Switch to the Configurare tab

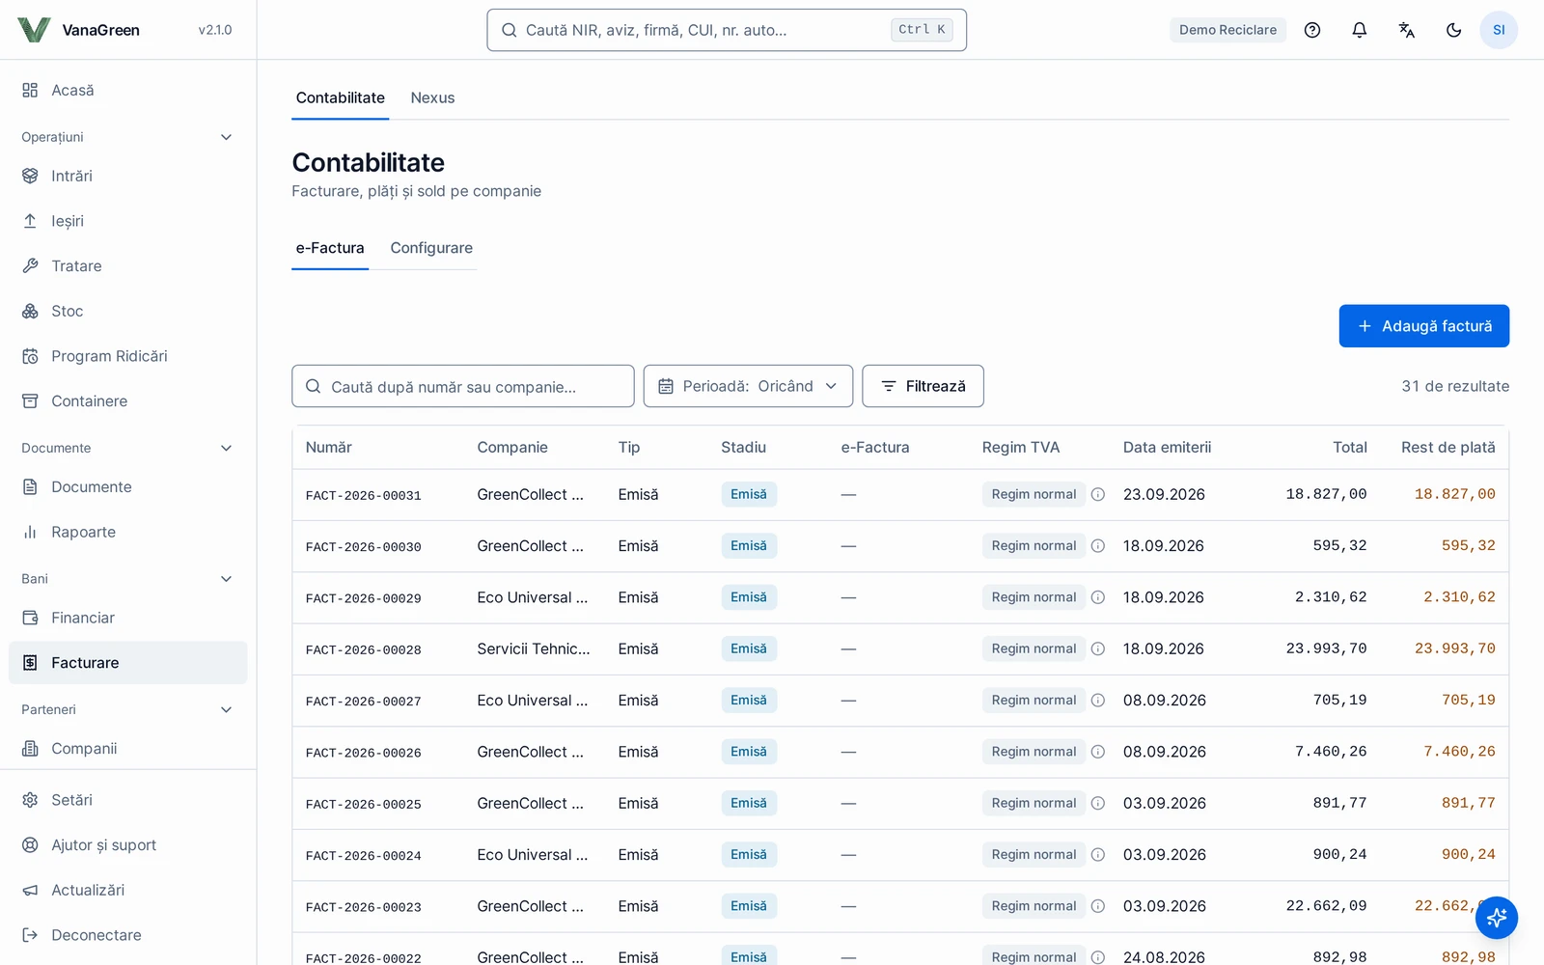pyautogui.click(x=431, y=248)
